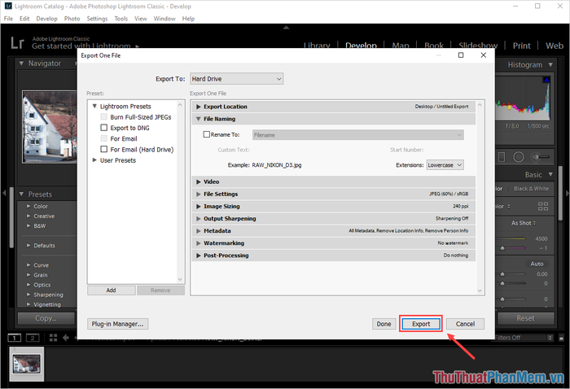
Task: Adjust the Temp slider at 4500
Action: [x=511, y=238]
